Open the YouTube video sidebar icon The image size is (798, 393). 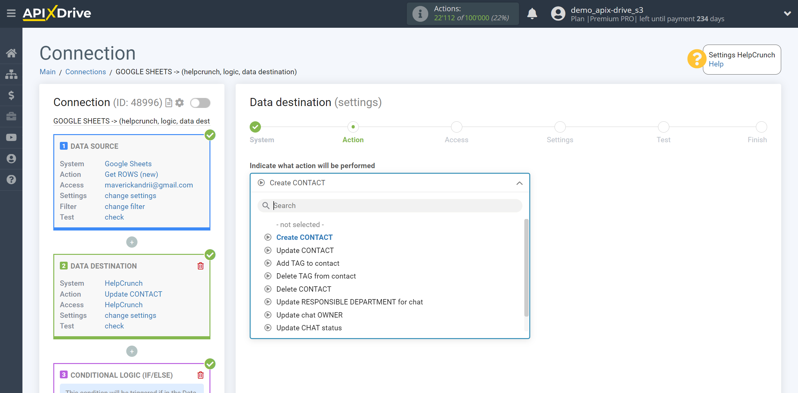point(11,138)
